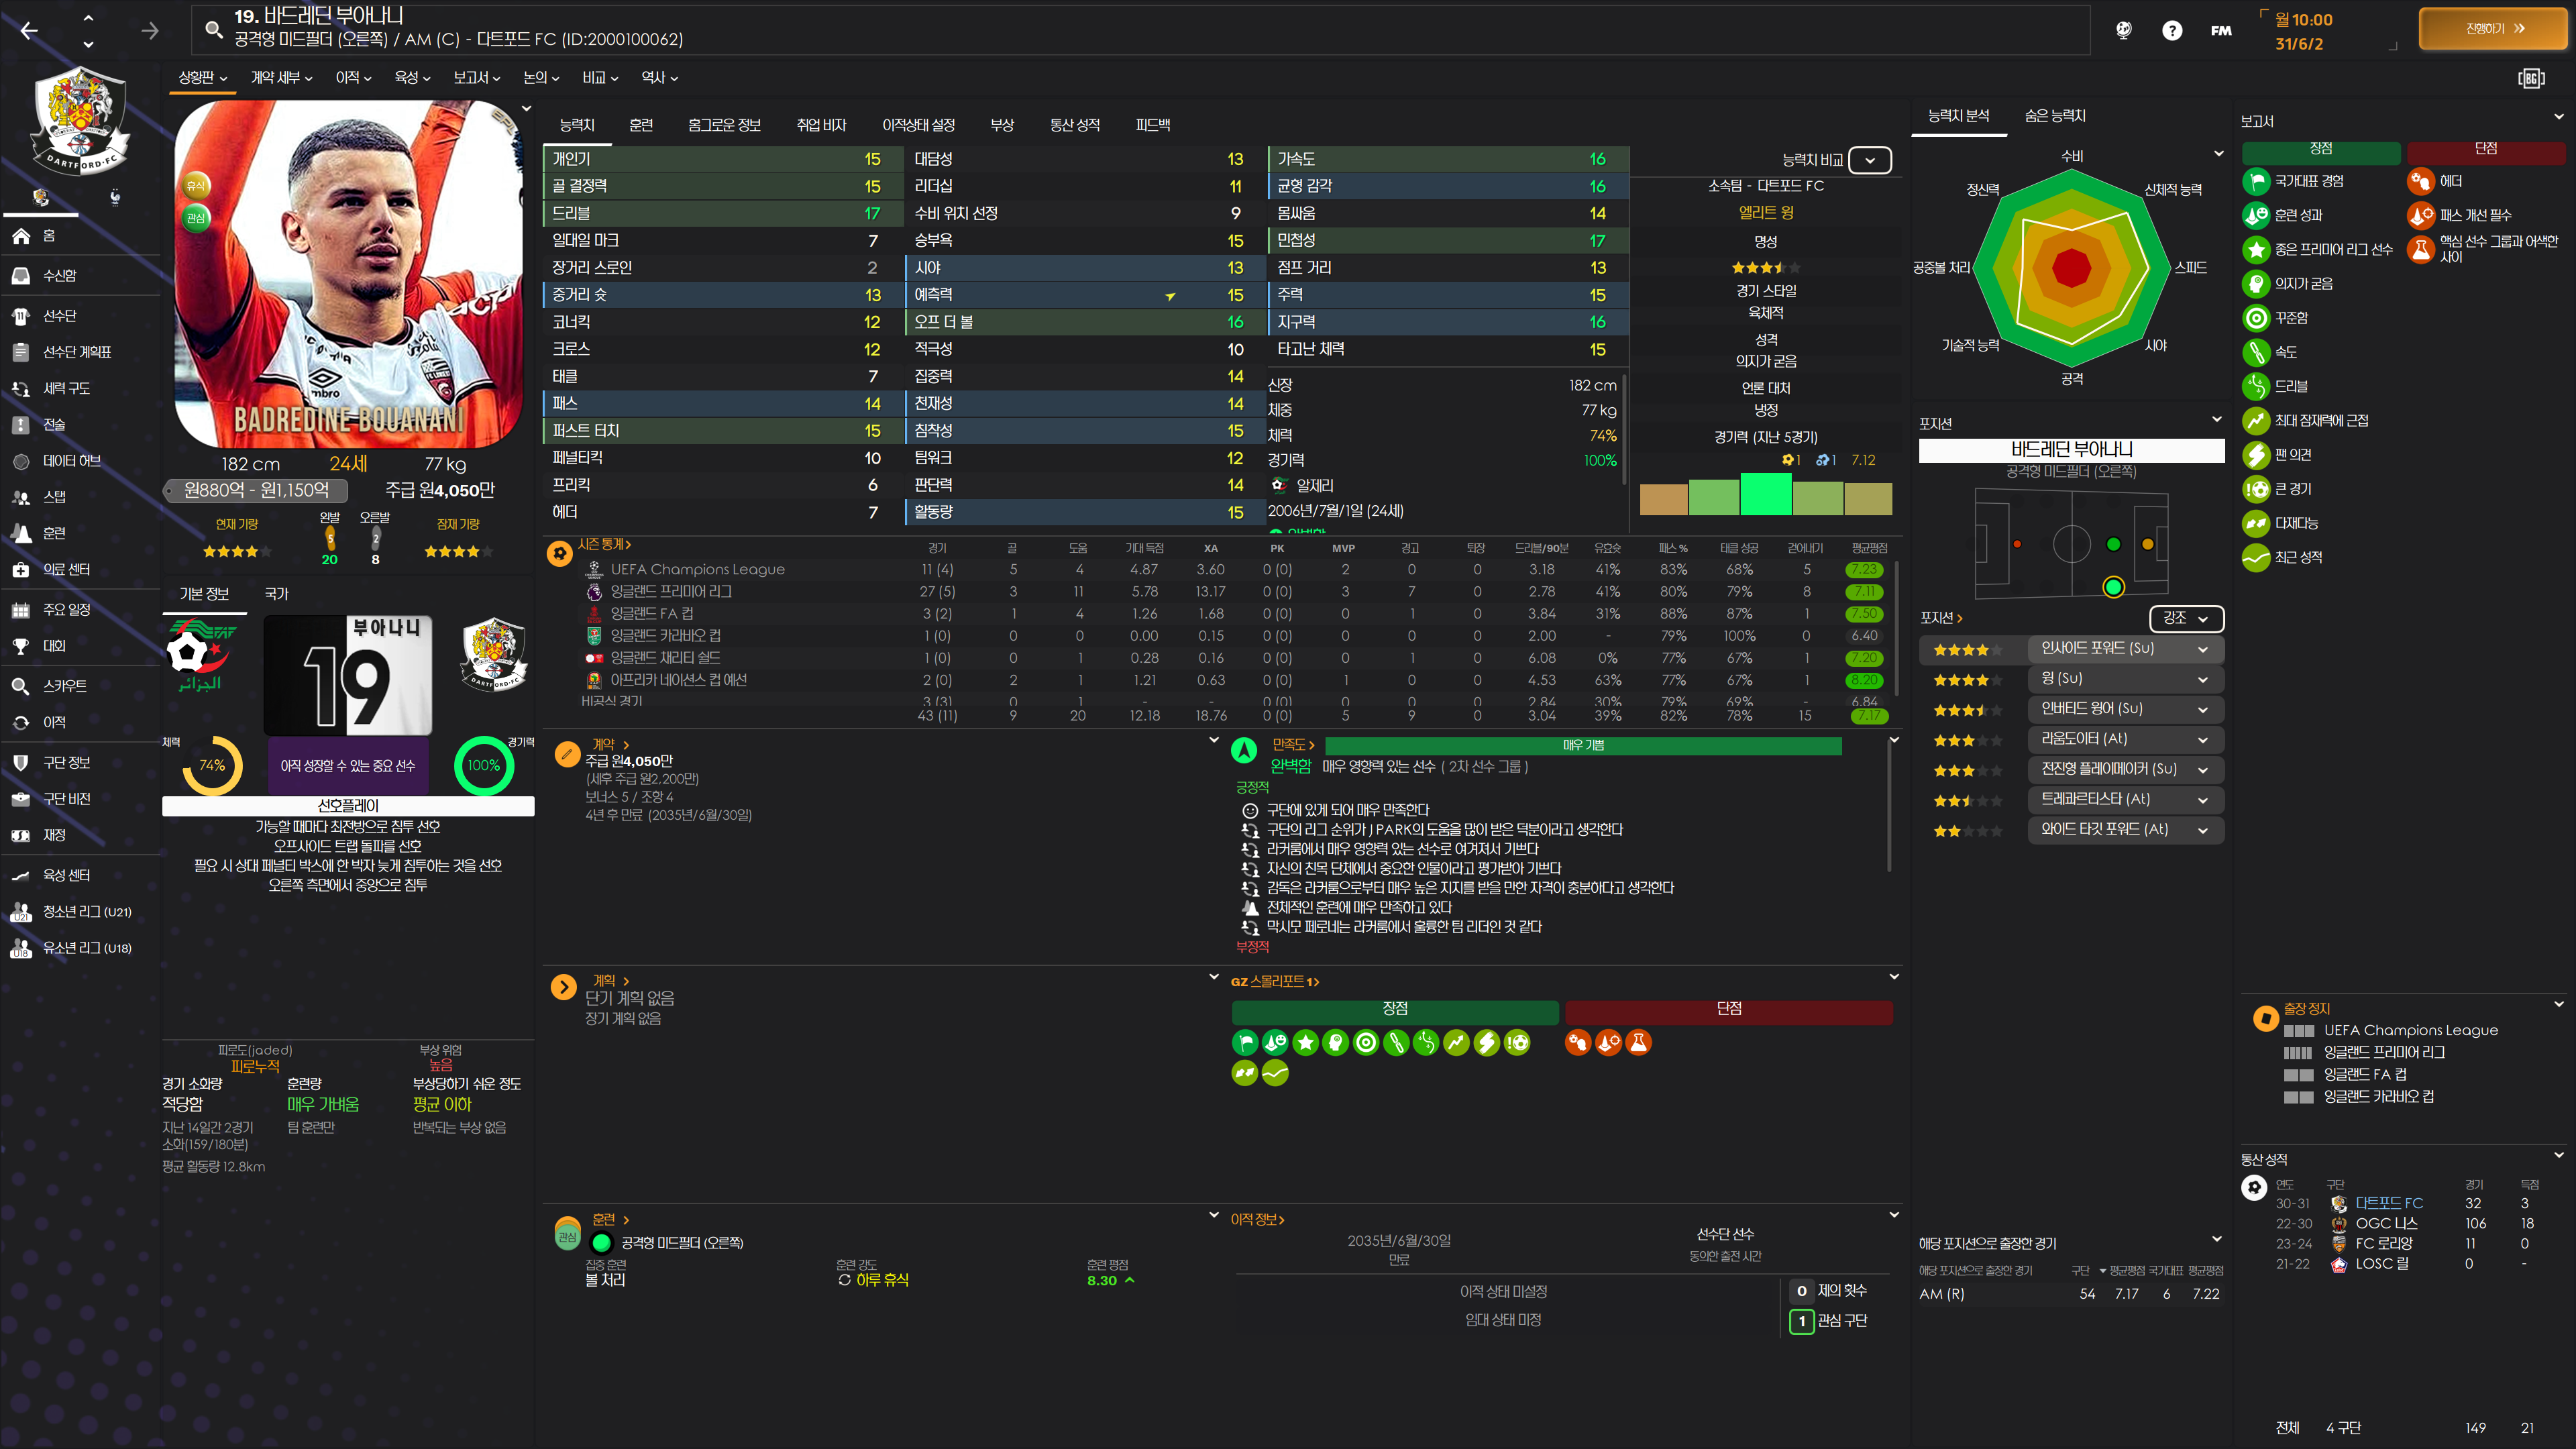Switch to the 국가 tab
Screen dimensions: 2576x1449
[x=276, y=594]
